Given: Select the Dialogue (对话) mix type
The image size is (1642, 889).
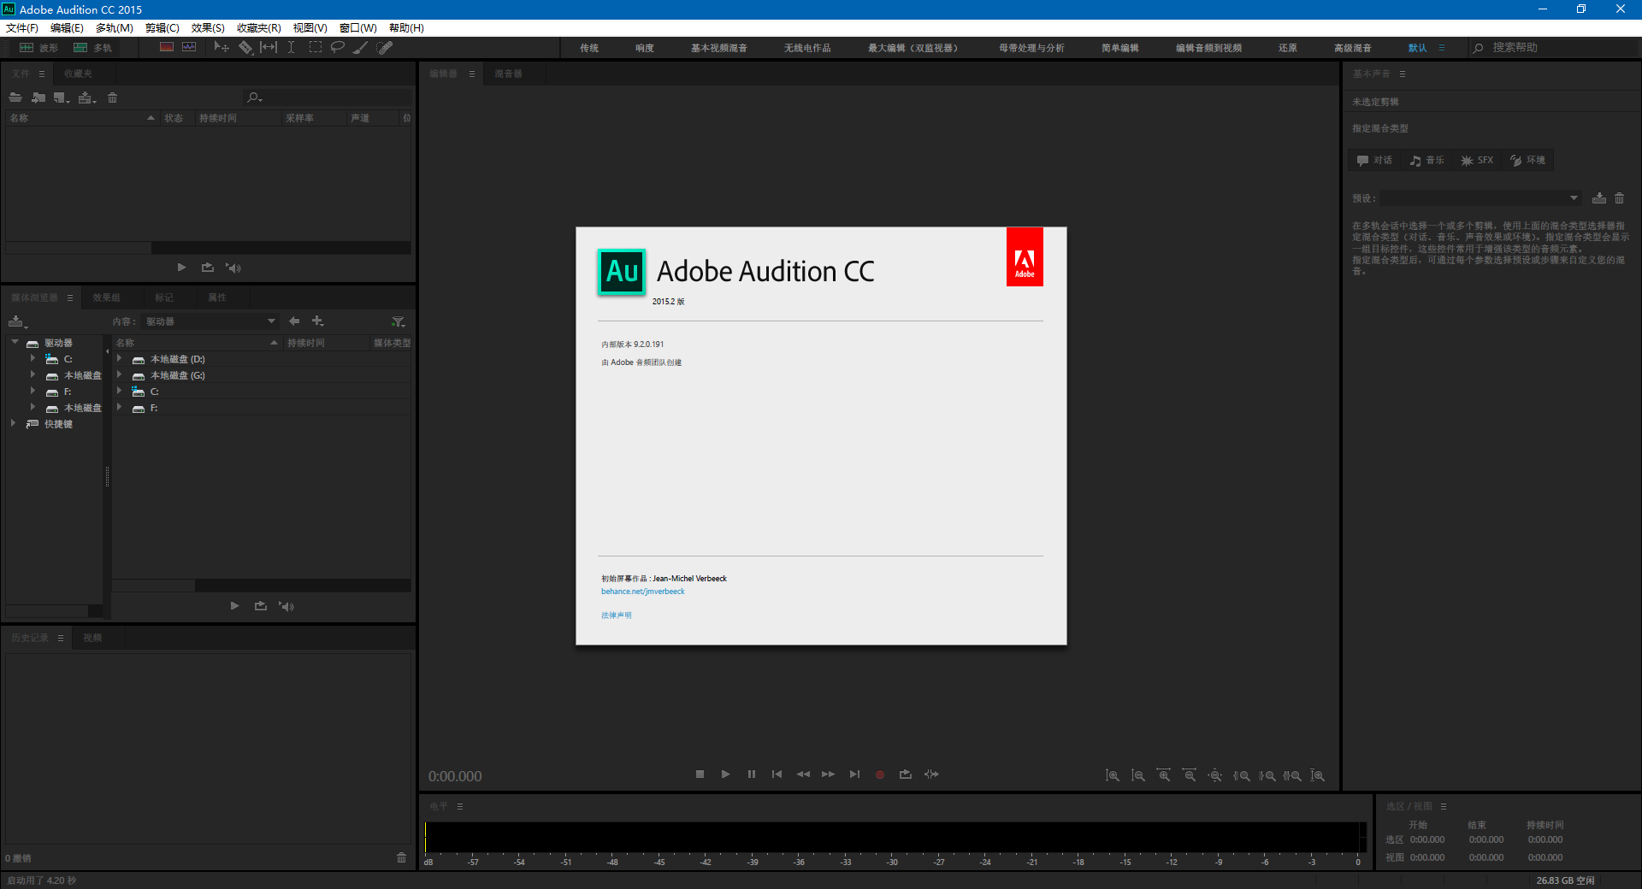Looking at the screenshot, I should 1374,160.
